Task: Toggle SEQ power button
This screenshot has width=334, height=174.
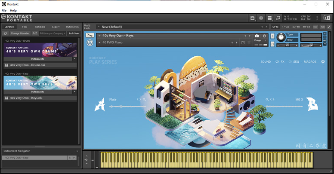Action: tap(290, 62)
